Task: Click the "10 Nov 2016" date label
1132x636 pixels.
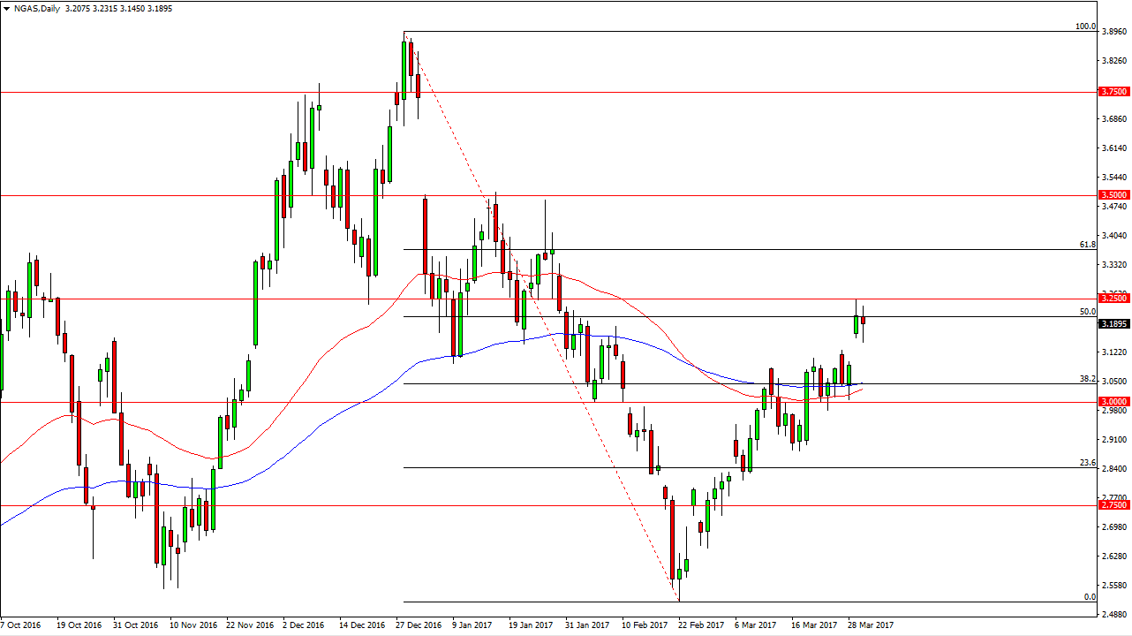Action: click(193, 625)
